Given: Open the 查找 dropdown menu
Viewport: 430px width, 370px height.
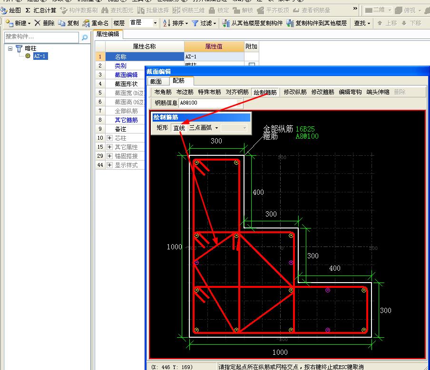Looking at the screenshot, I should pyautogui.click(x=362, y=23).
